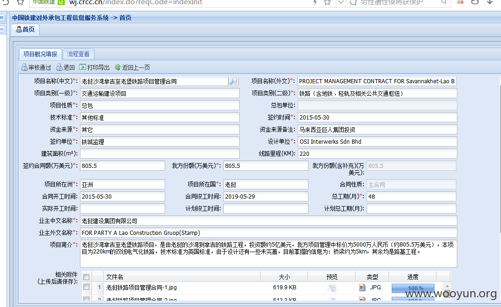The height and width of the screenshot is (307, 501).
Task: Click the 签约合同额(万美元) field
Action: click(122, 166)
